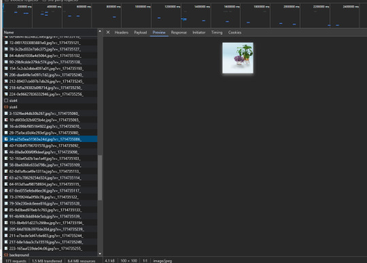Select the request name starting with 85-

tap(46, 210)
